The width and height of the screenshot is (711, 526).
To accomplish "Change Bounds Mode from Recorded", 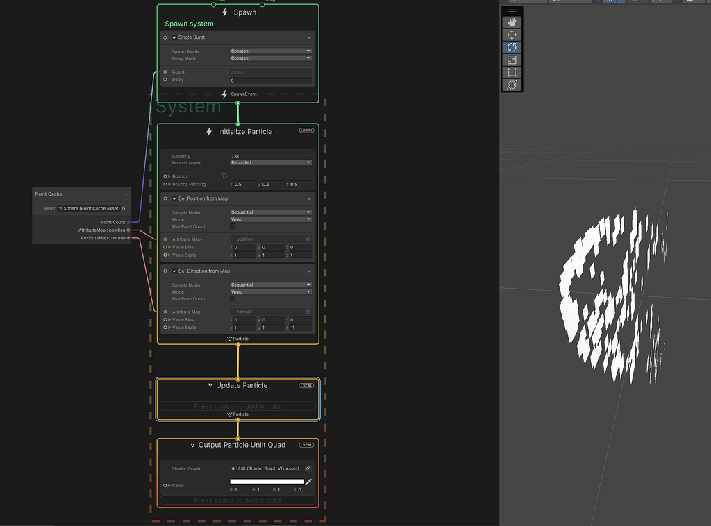I will pos(271,162).
